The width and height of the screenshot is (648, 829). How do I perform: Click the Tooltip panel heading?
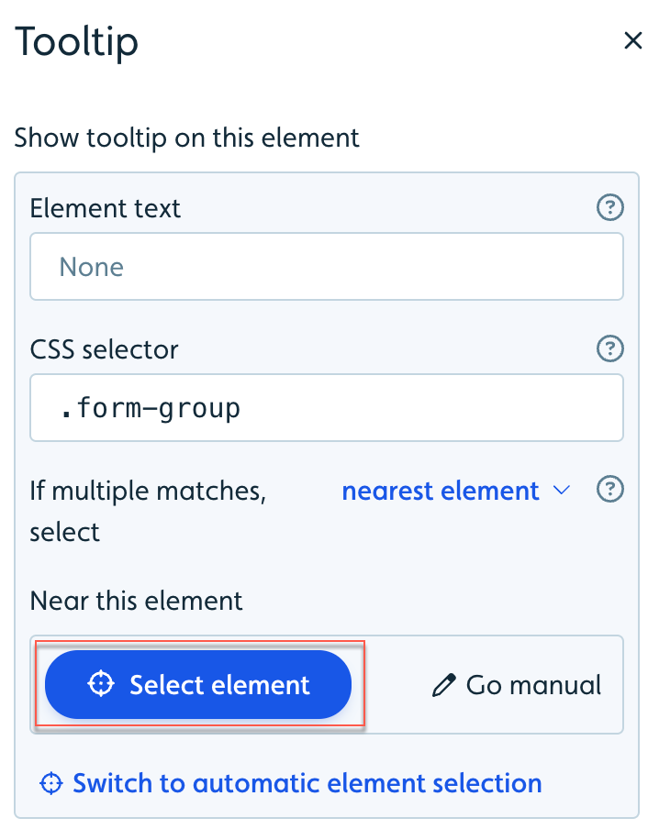click(x=77, y=41)
